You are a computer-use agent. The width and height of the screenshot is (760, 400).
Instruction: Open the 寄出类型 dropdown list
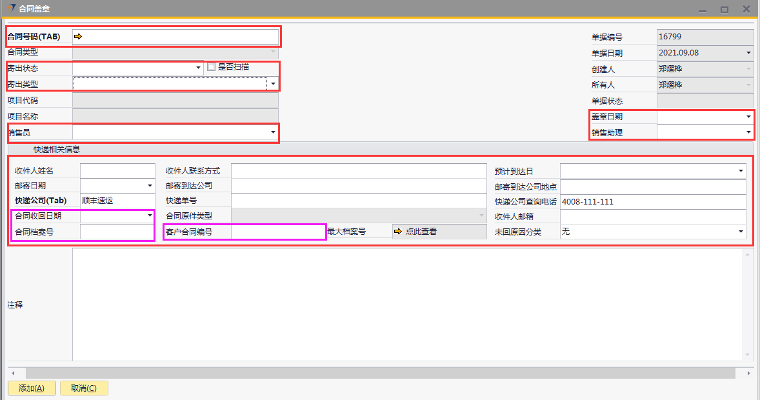click(273, 84)
